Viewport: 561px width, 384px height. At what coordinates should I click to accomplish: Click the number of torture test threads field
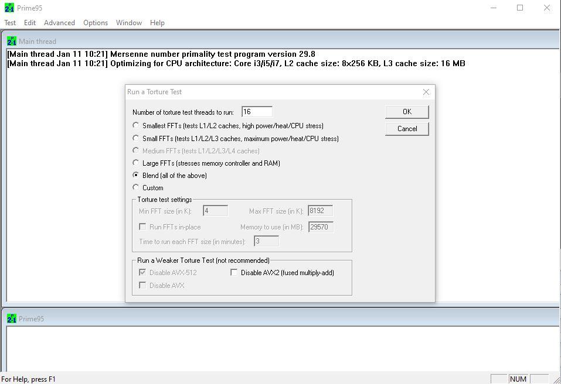(257, 112)
